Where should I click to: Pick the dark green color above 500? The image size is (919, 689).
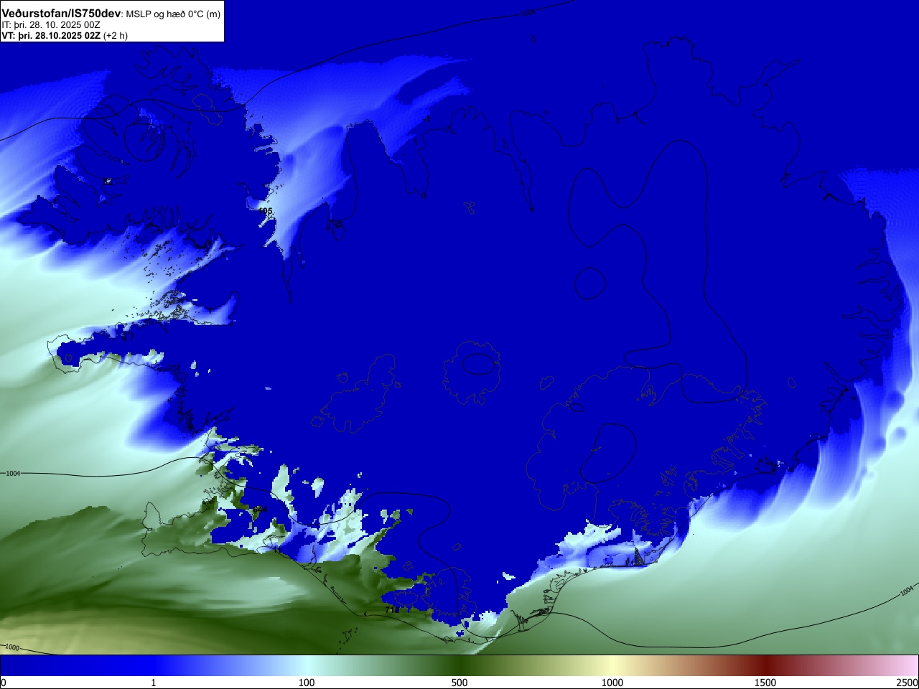[x=459, y=665]
